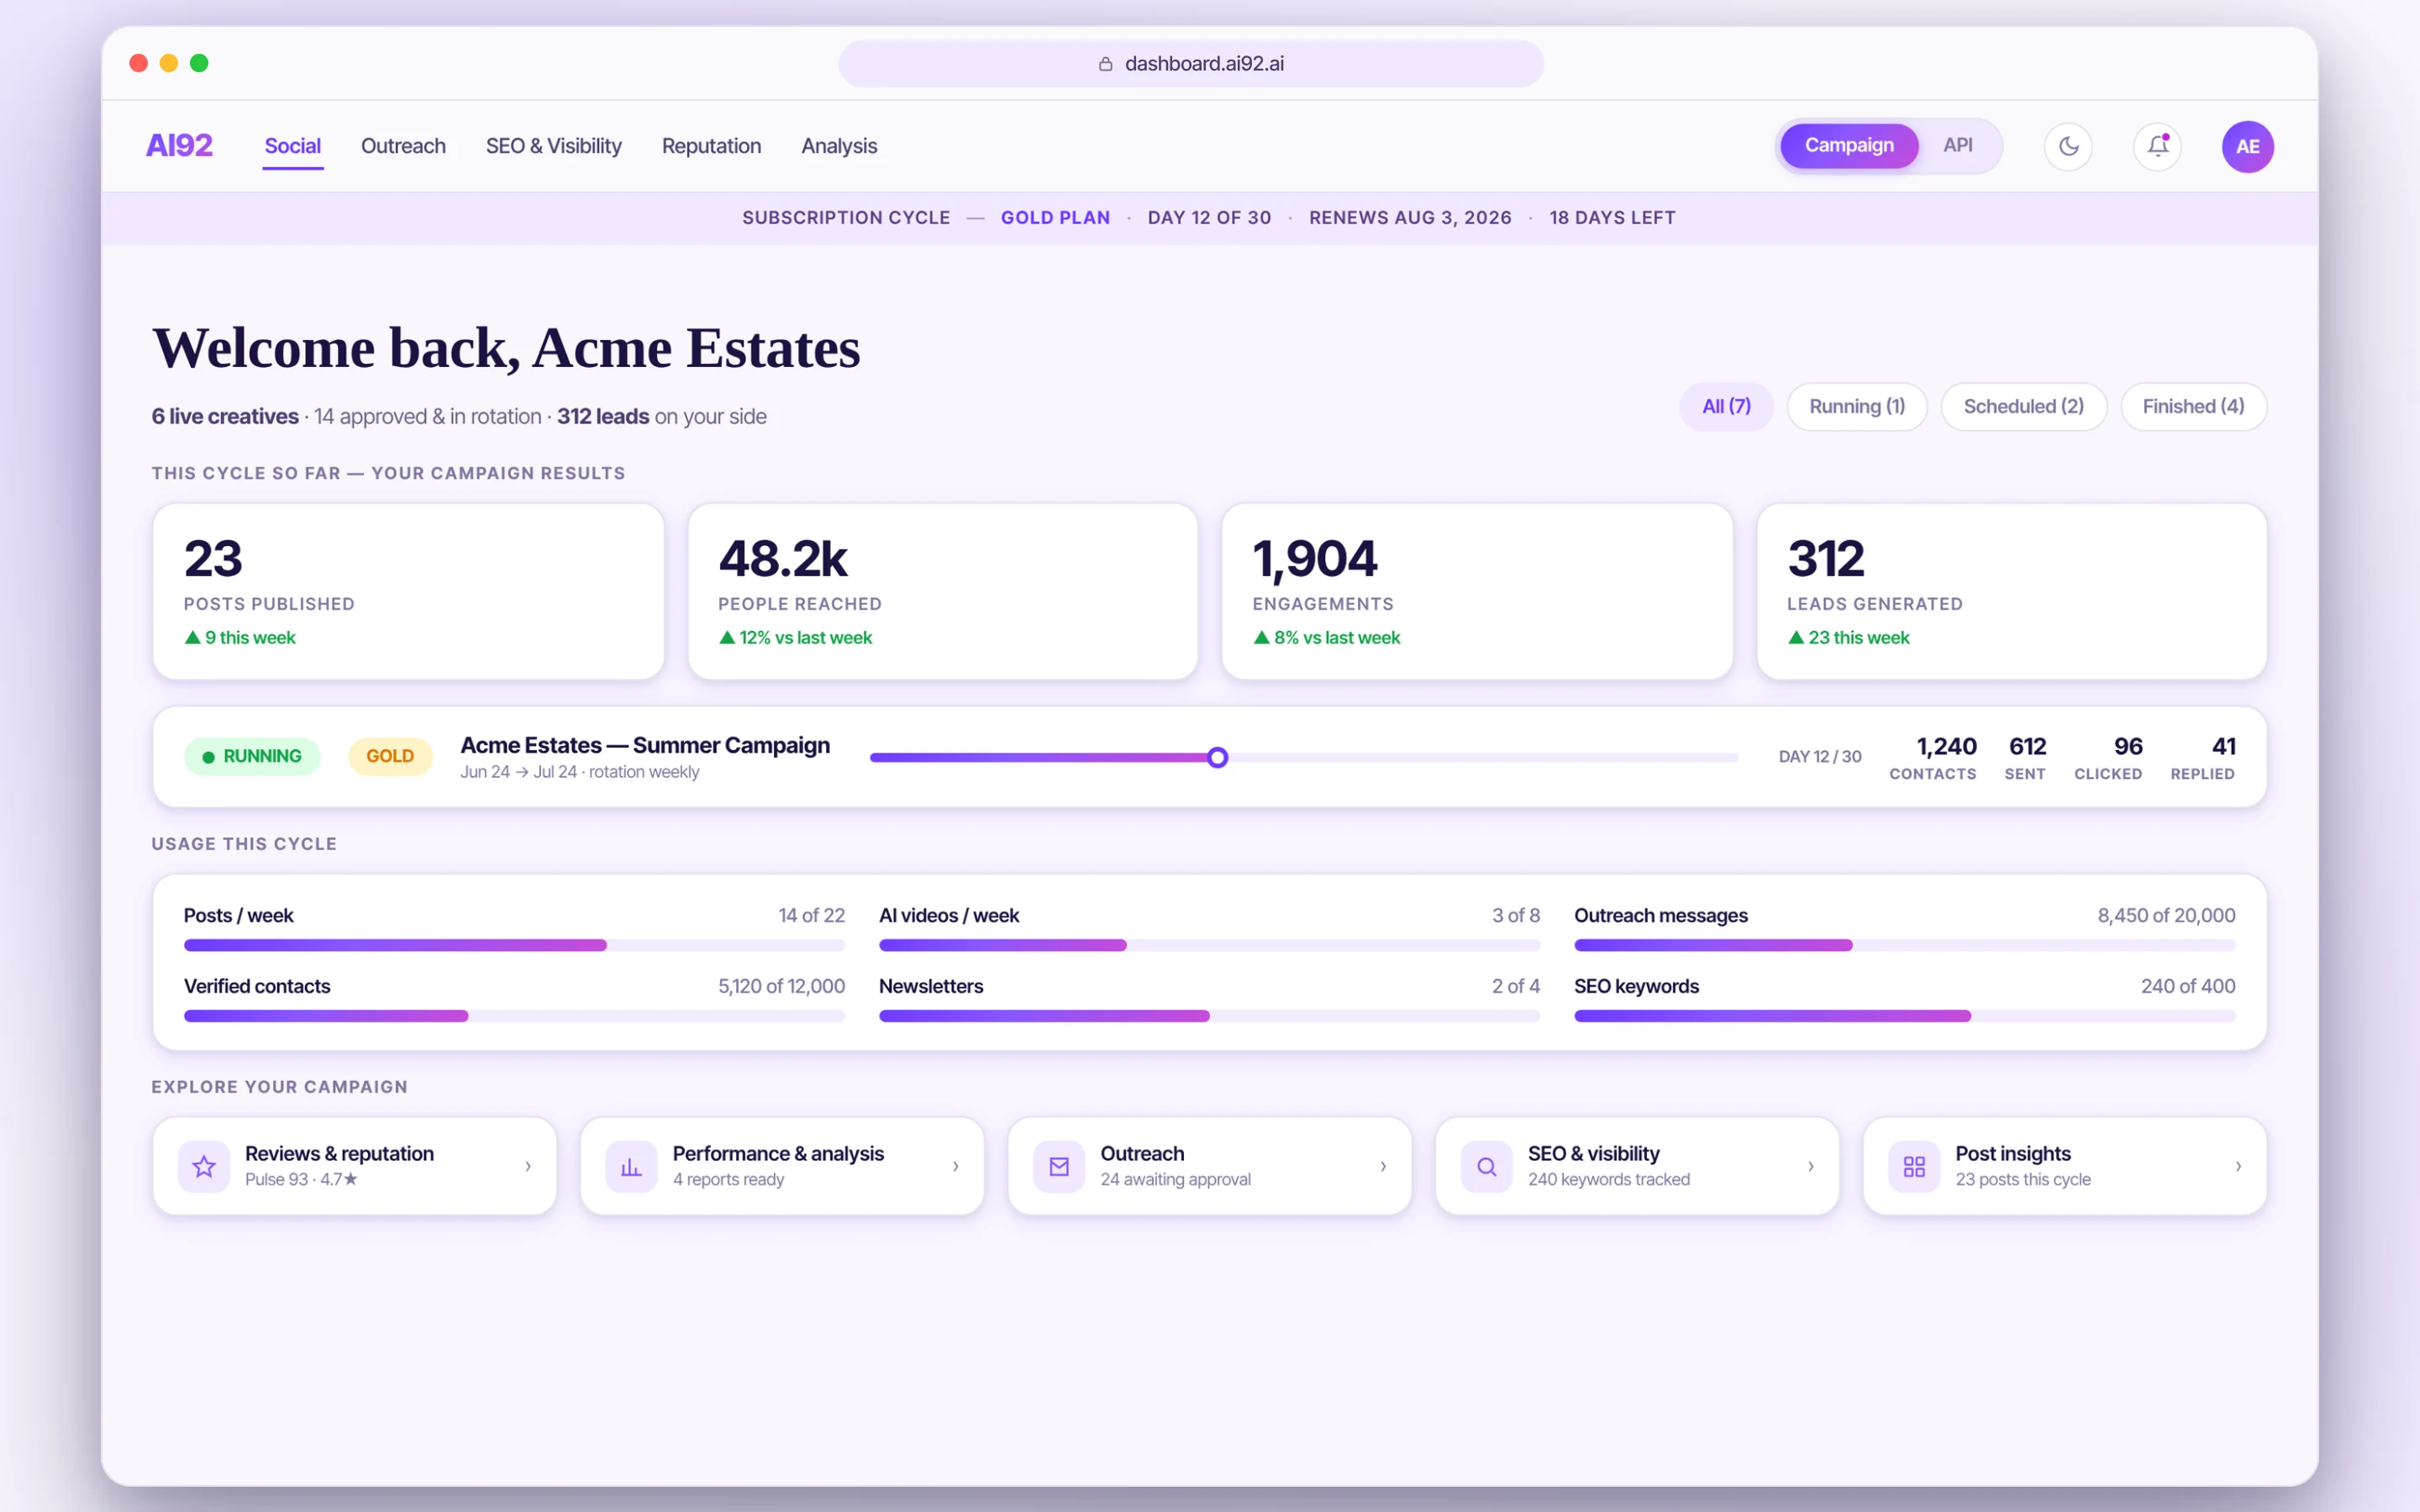Click the GOLD badge on campaign row

coord(390,757)
